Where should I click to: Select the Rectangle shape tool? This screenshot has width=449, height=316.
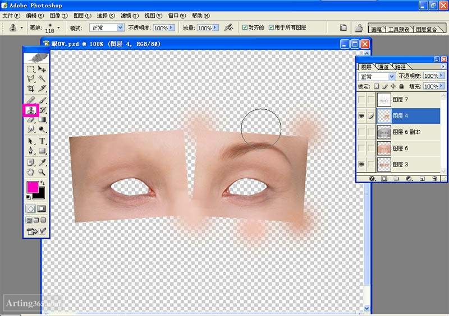(42, 151)
